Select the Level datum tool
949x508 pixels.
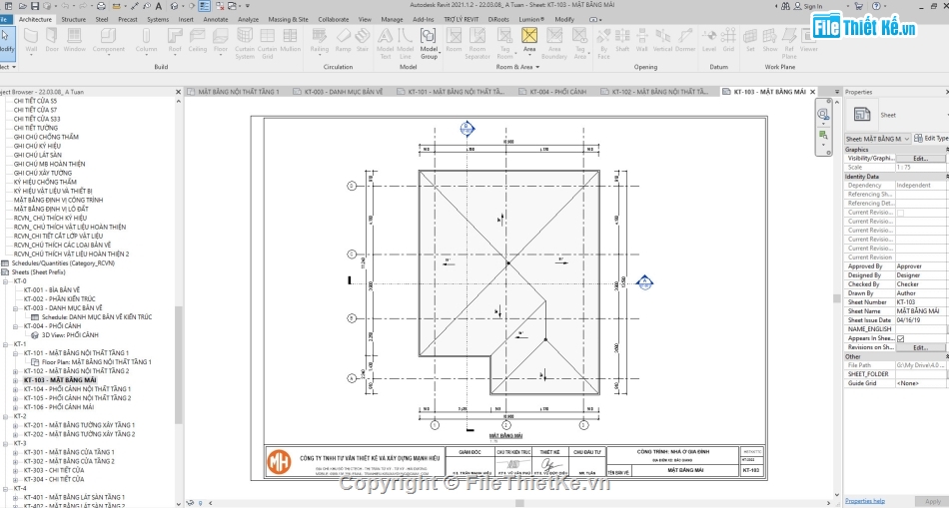pos(708,40)
